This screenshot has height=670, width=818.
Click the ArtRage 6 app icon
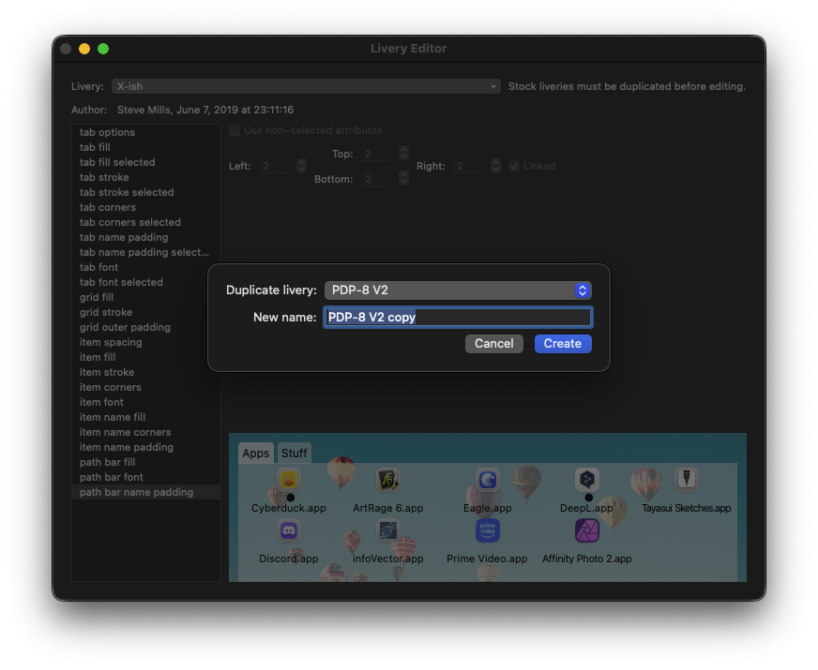click(388, 481)
